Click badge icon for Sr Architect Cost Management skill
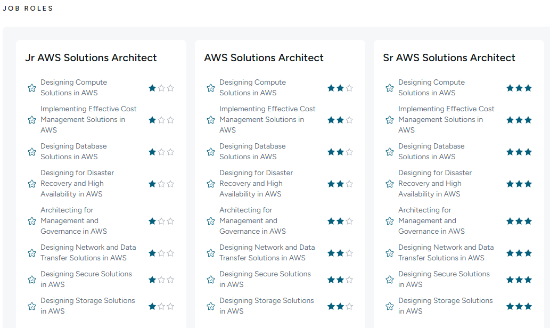Screen dimensions: 550x328 [389, 120]
